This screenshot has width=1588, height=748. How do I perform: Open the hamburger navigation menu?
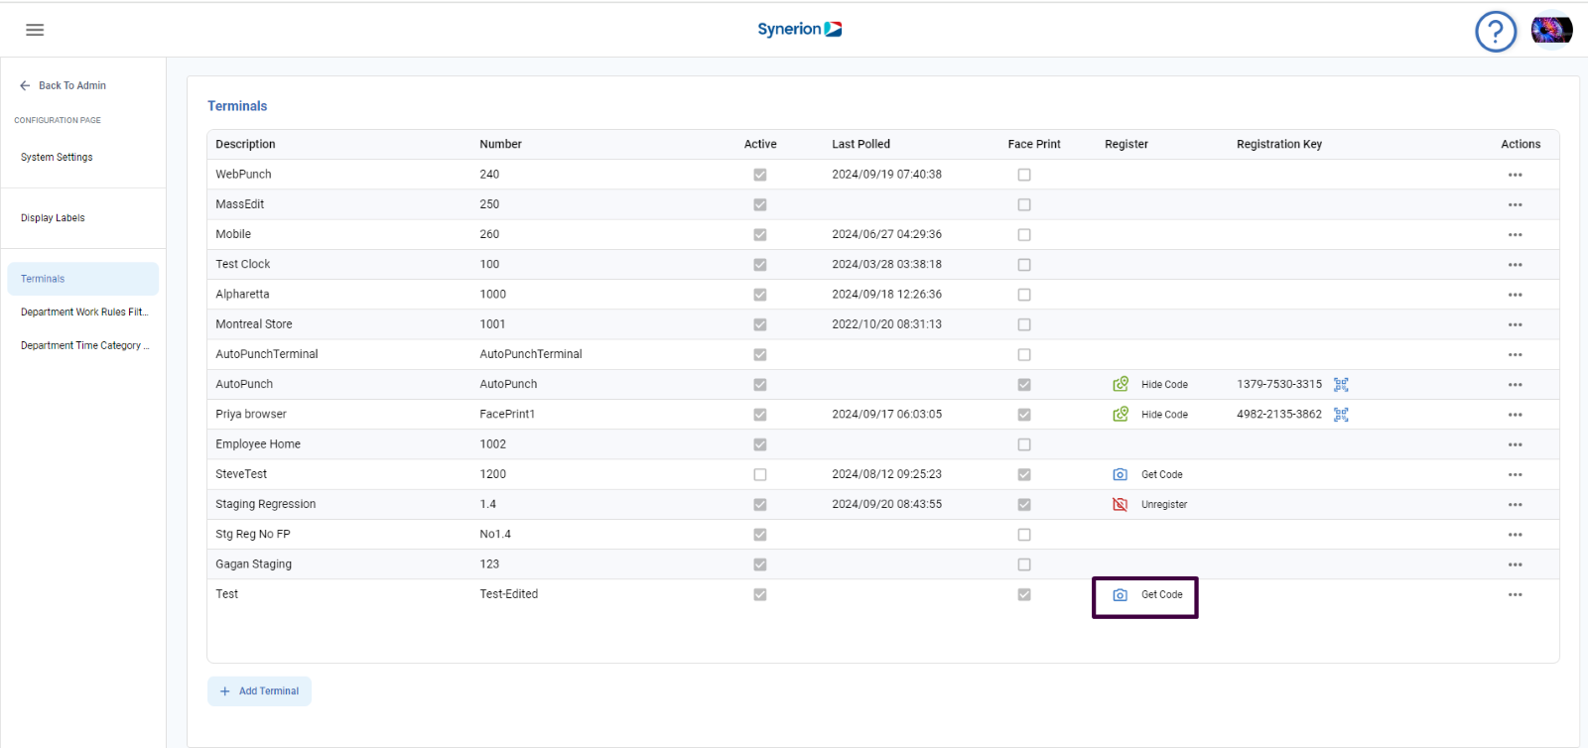pyautogui.click(x=35, y=30)
